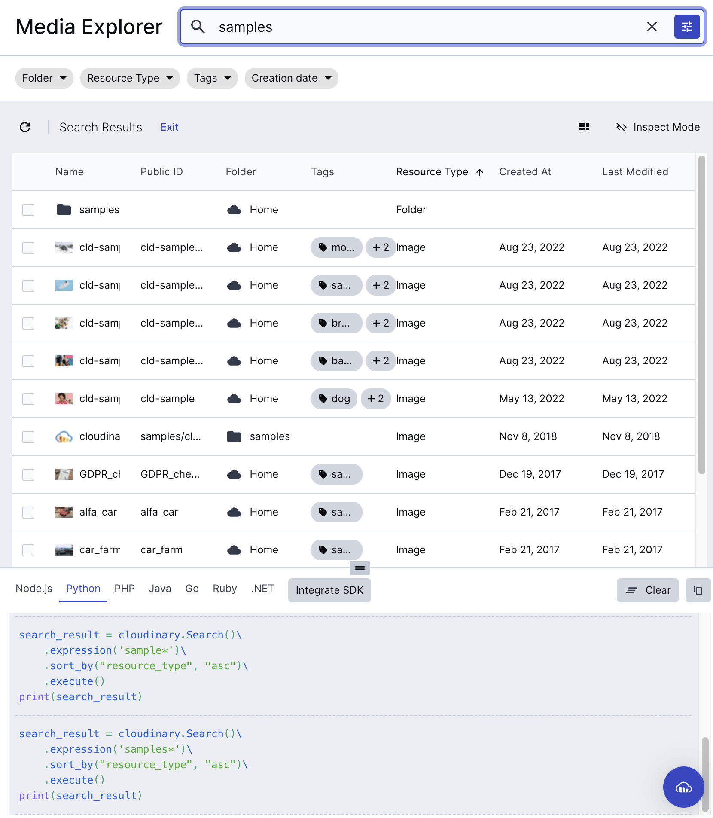Click the sort arrow on Resource Type
This screenshot has height=818, width=713.
click(x=480, y=172)
